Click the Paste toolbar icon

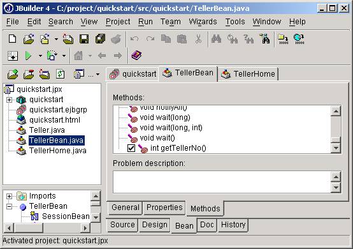pyautogui.click(x=182, y=39)
